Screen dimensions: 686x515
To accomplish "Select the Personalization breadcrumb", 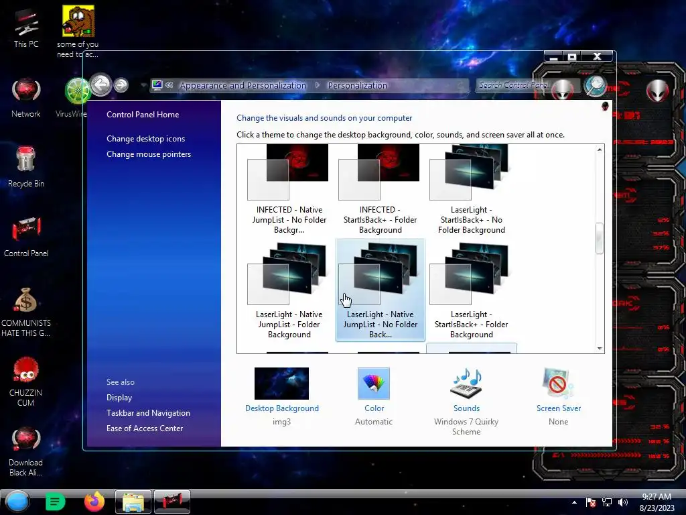I will pos(358,85).
